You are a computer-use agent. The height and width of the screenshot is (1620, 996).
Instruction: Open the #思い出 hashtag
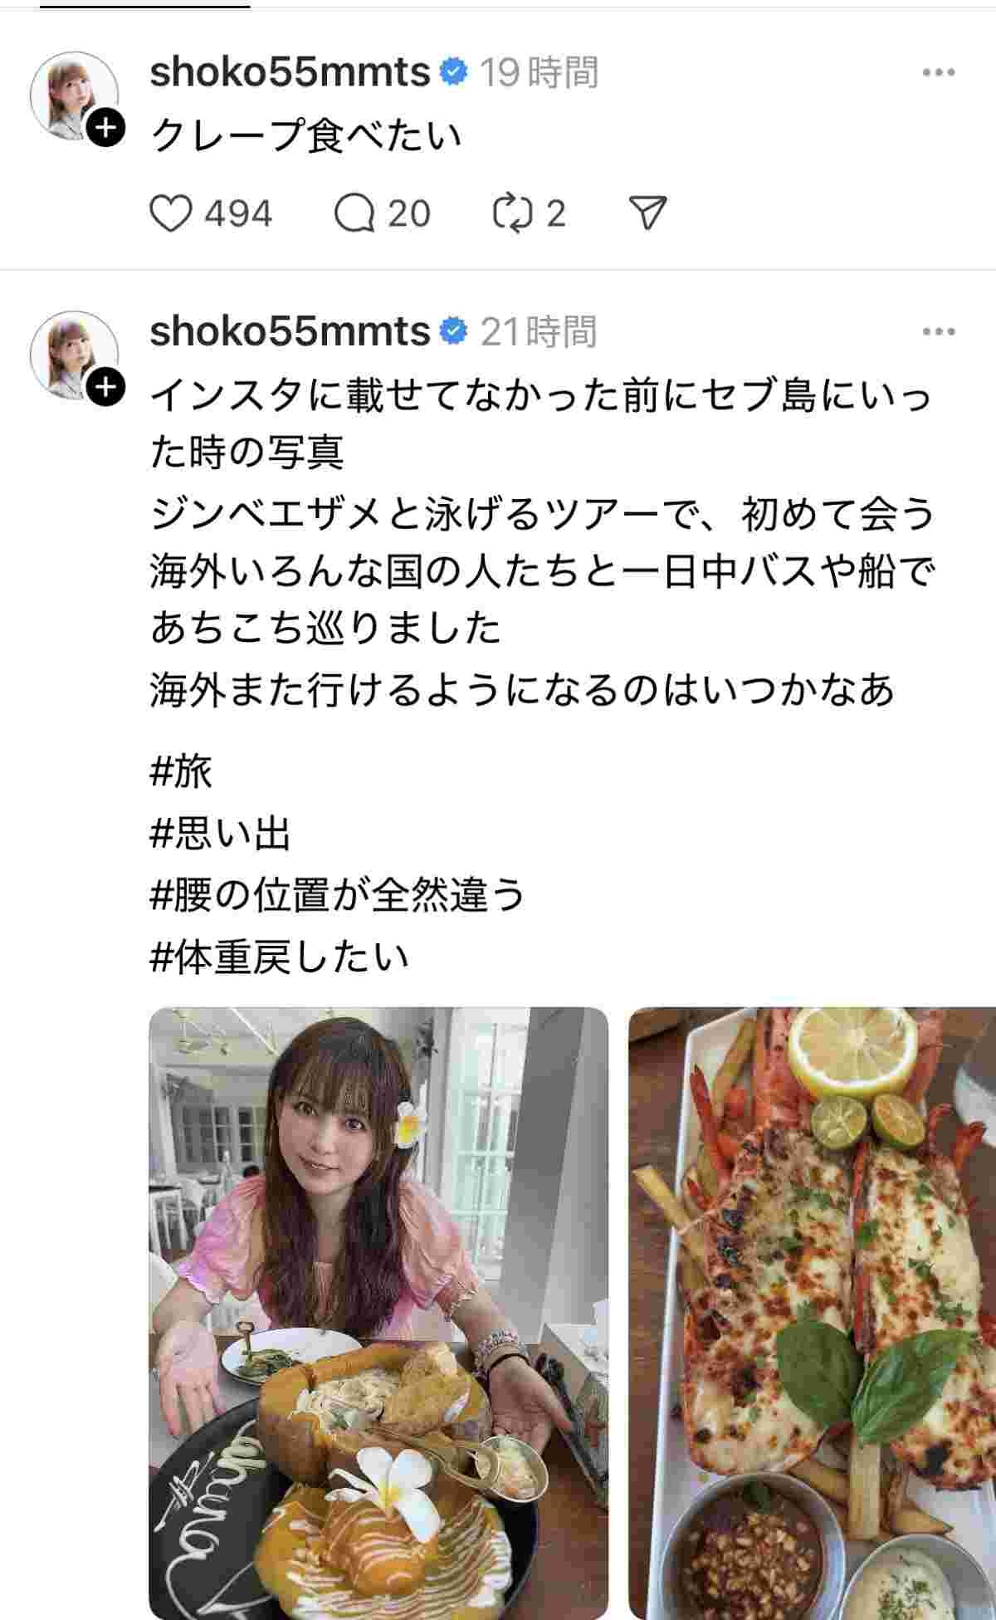click(220, 833)
